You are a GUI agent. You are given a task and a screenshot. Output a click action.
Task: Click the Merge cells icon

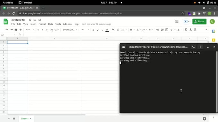(x=123, y=30)
